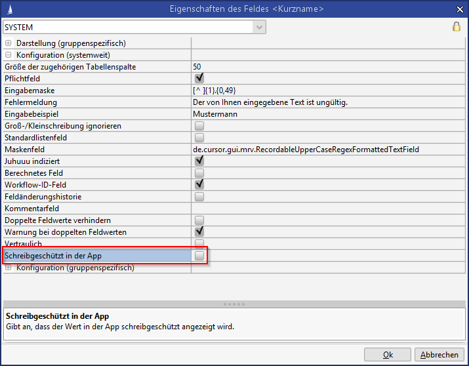The image size is (469, 366).
Task: Click the Abbrechen button
Action: (439, 355)
